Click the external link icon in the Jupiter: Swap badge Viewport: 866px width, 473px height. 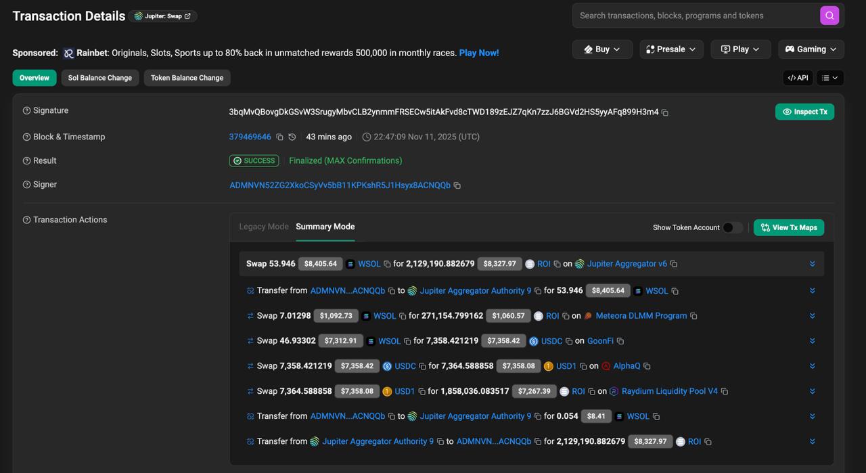[187, 16]
